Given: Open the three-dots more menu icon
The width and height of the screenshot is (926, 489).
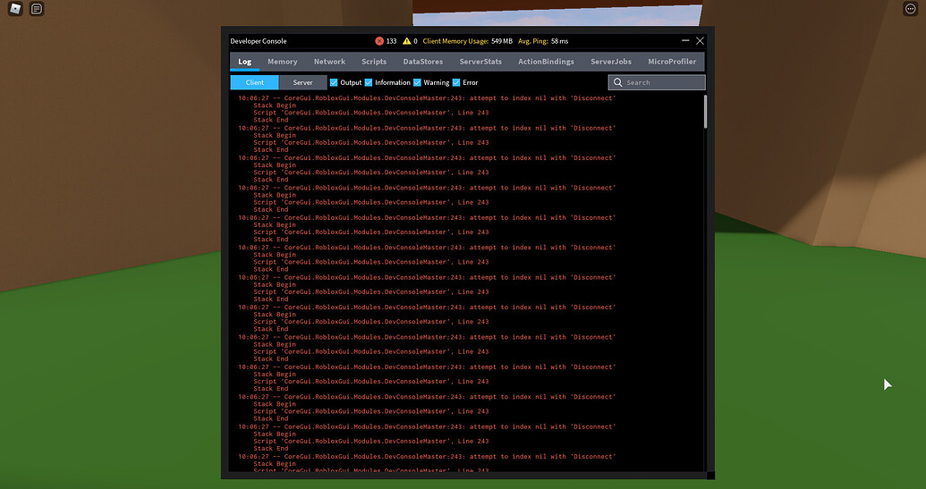Looking at the screenshot, I should coord(910,9).
